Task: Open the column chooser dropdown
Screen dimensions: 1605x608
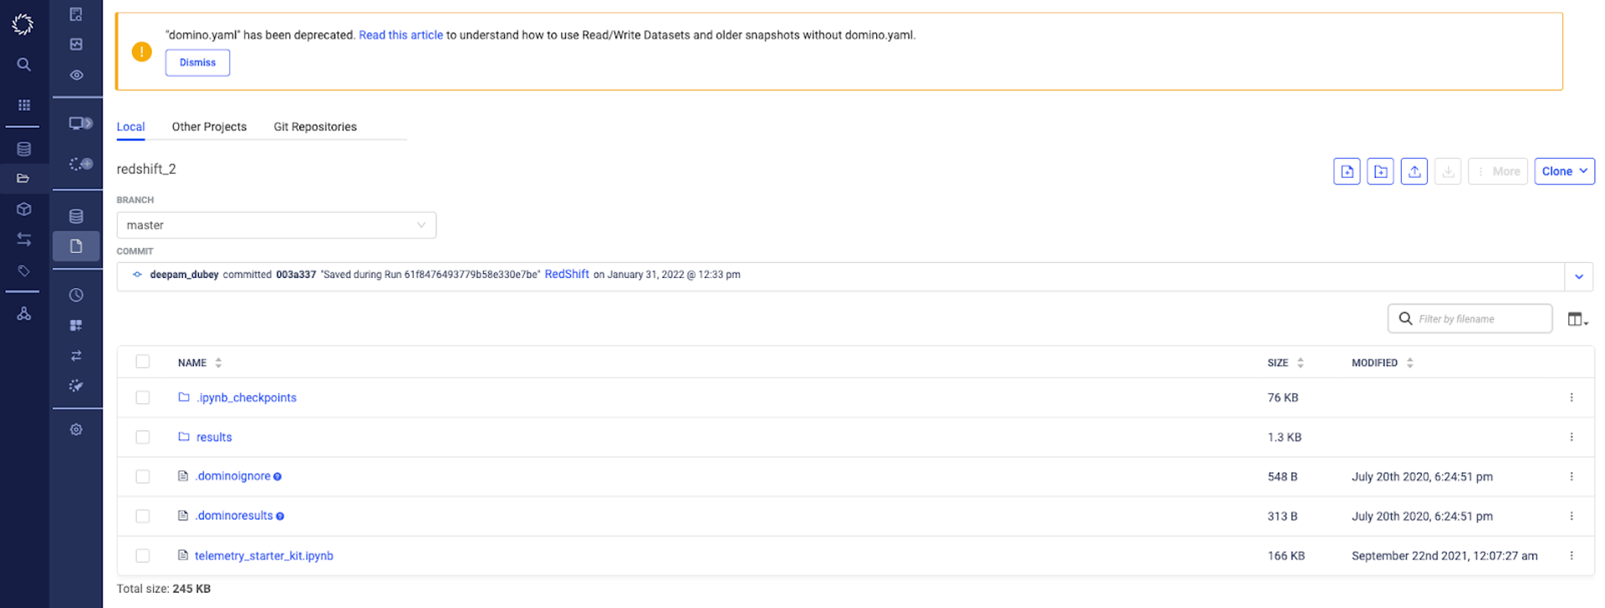Action: click(1577, 319)
